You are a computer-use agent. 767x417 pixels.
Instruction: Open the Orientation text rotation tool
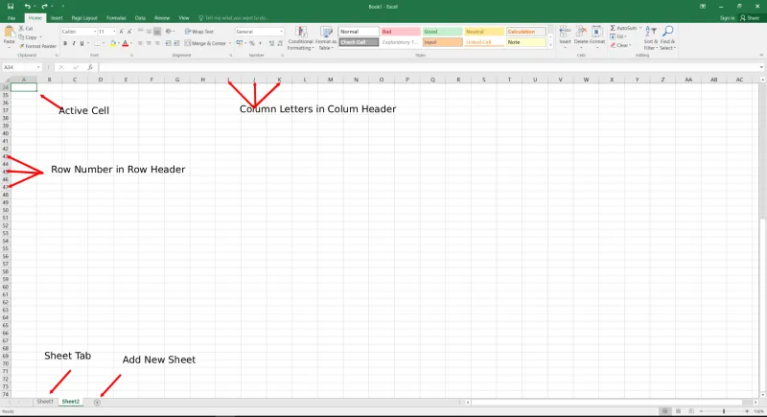click(x=168, y=32)
